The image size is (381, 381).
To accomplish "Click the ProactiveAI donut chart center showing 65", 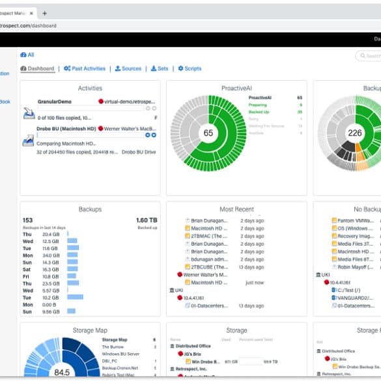I will [208, 133].
